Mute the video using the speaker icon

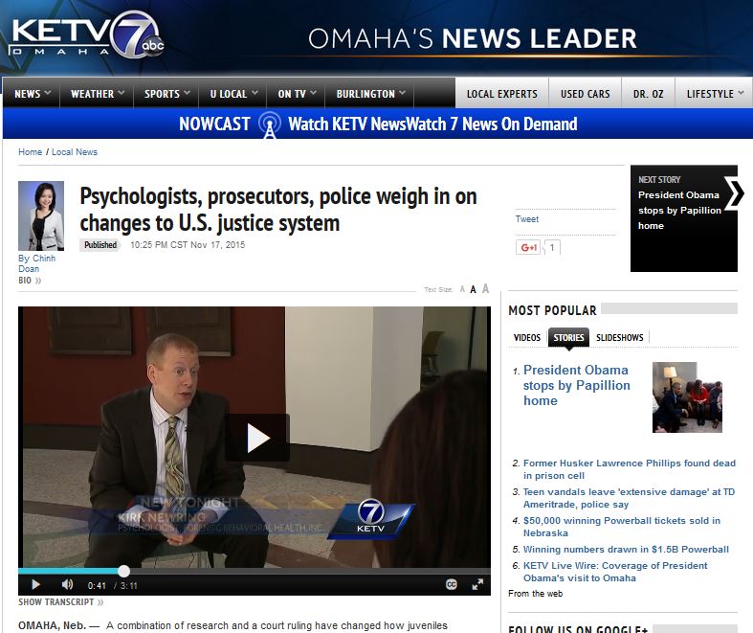click(67, 584)
